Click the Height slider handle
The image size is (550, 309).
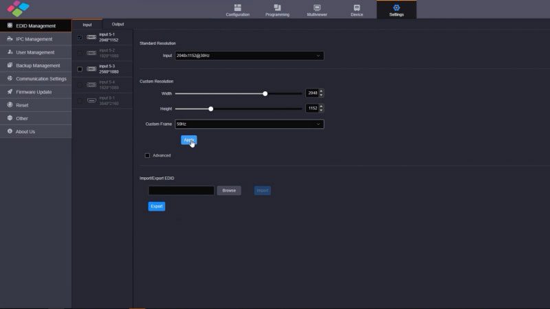coord(211,108)
